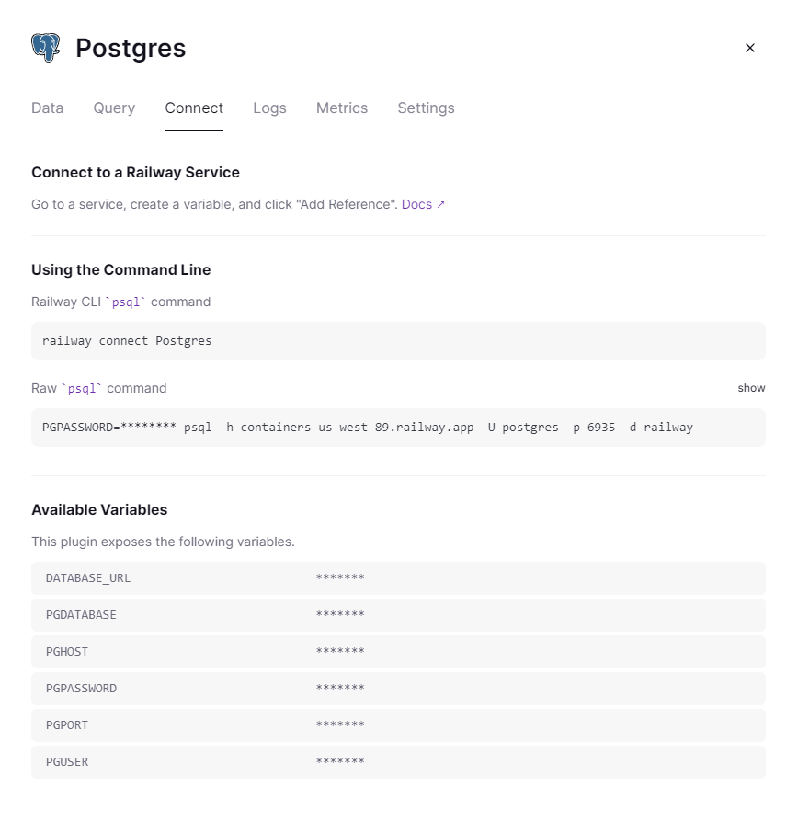Click the PGDATABASE variable name
This screenshot has height=821, width=798.
tap(81, 615)
